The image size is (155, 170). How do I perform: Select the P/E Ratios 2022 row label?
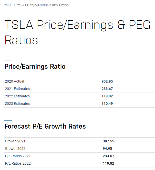tap(18, 163)
